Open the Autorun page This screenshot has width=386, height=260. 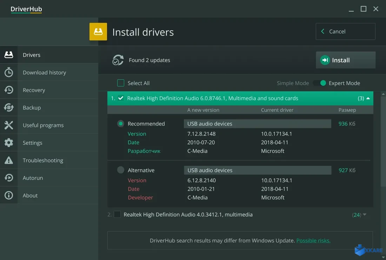click(49, 178)
